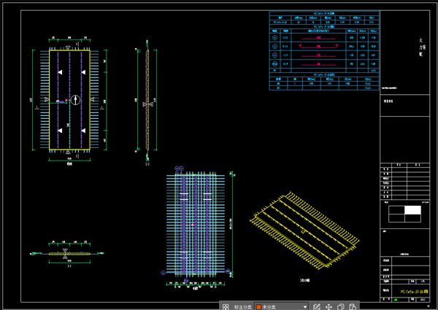Click the 标注分类 label in the bottom toolbar
Viewport: 438px width, 310px height.
tap(242, 307)
